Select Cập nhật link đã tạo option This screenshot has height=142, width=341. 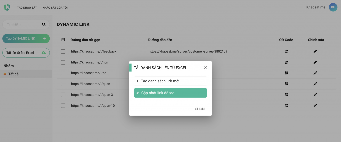coord(170,93)
